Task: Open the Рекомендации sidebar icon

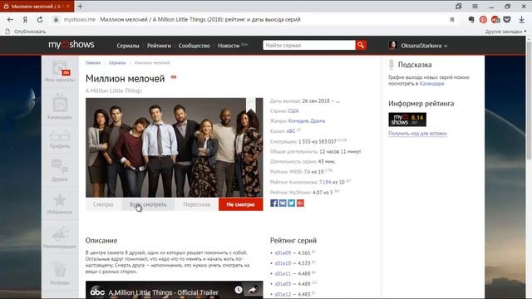Action: pyautogui.click(x=60, y=238)
